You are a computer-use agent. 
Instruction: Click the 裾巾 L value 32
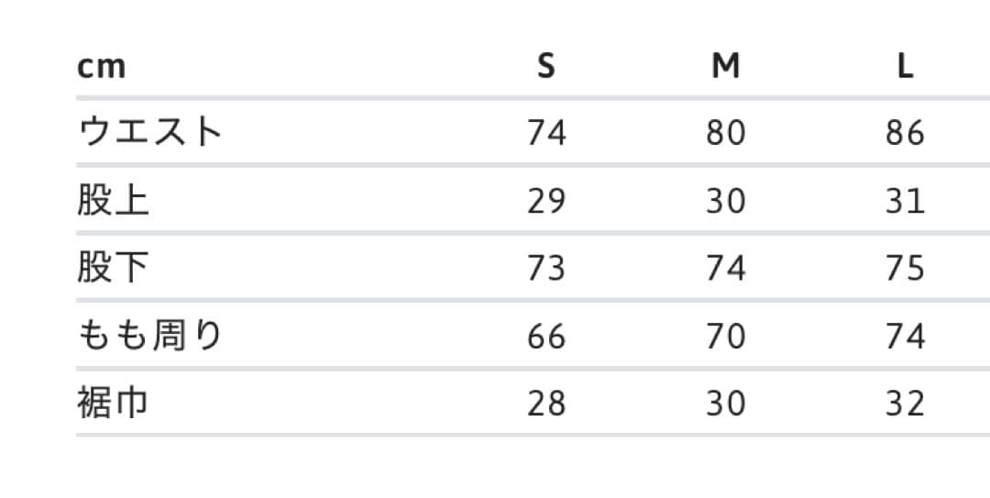(x=905, y=404)
